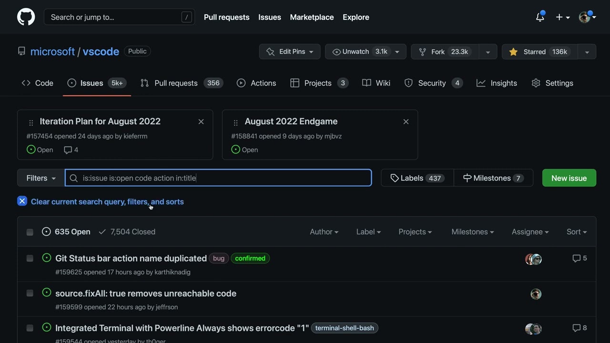Click star icon on Starred button
610x343 pixels.
pyautogui.click(x=513, y=52)
